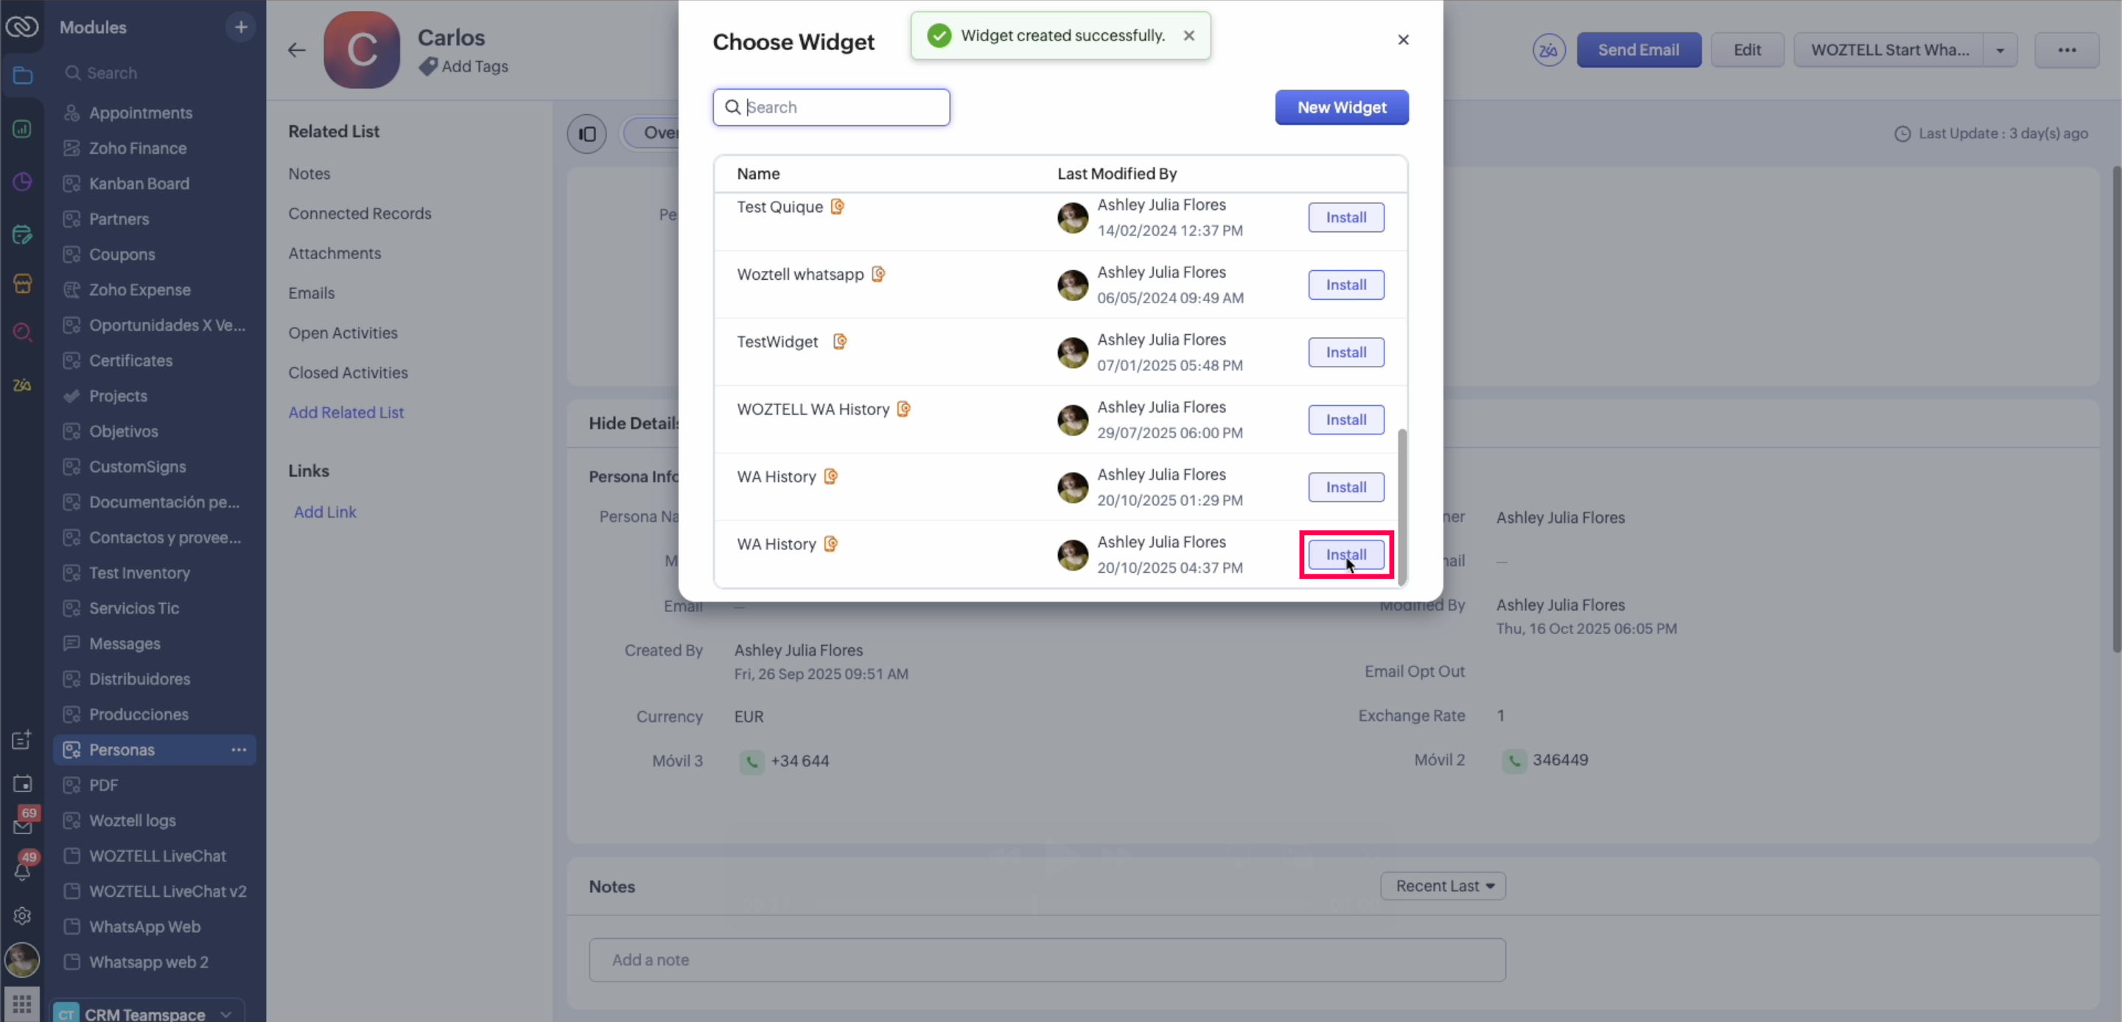Viewport: 2122px width, 1022px height.
Task: Open the three-dots menu beside Personas
Action: [239, 750]
